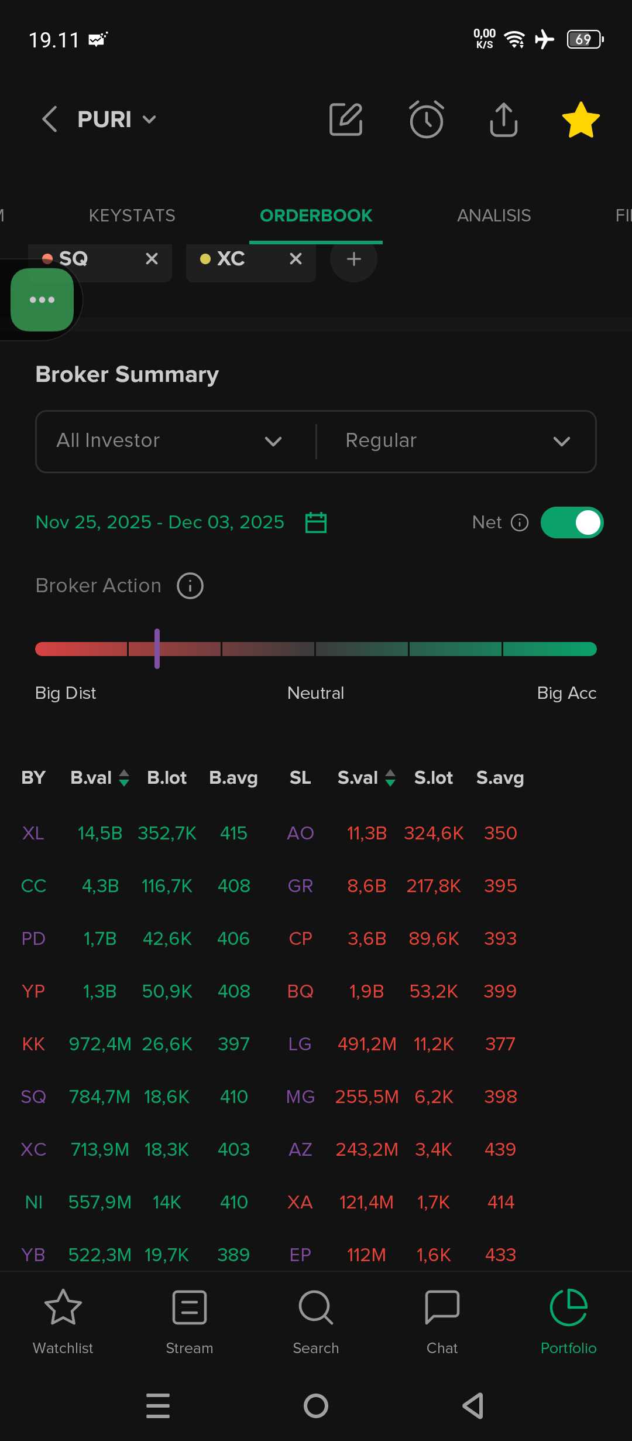The width and height of the screenshot is (632, 1441).
Task: Switch to the KEYSTATS tab
Action: [x=132, y=216]
